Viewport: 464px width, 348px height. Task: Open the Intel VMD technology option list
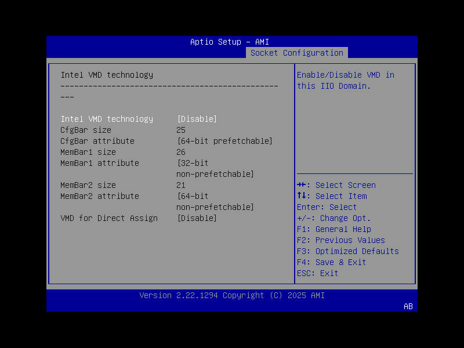(x=197, y=118)
